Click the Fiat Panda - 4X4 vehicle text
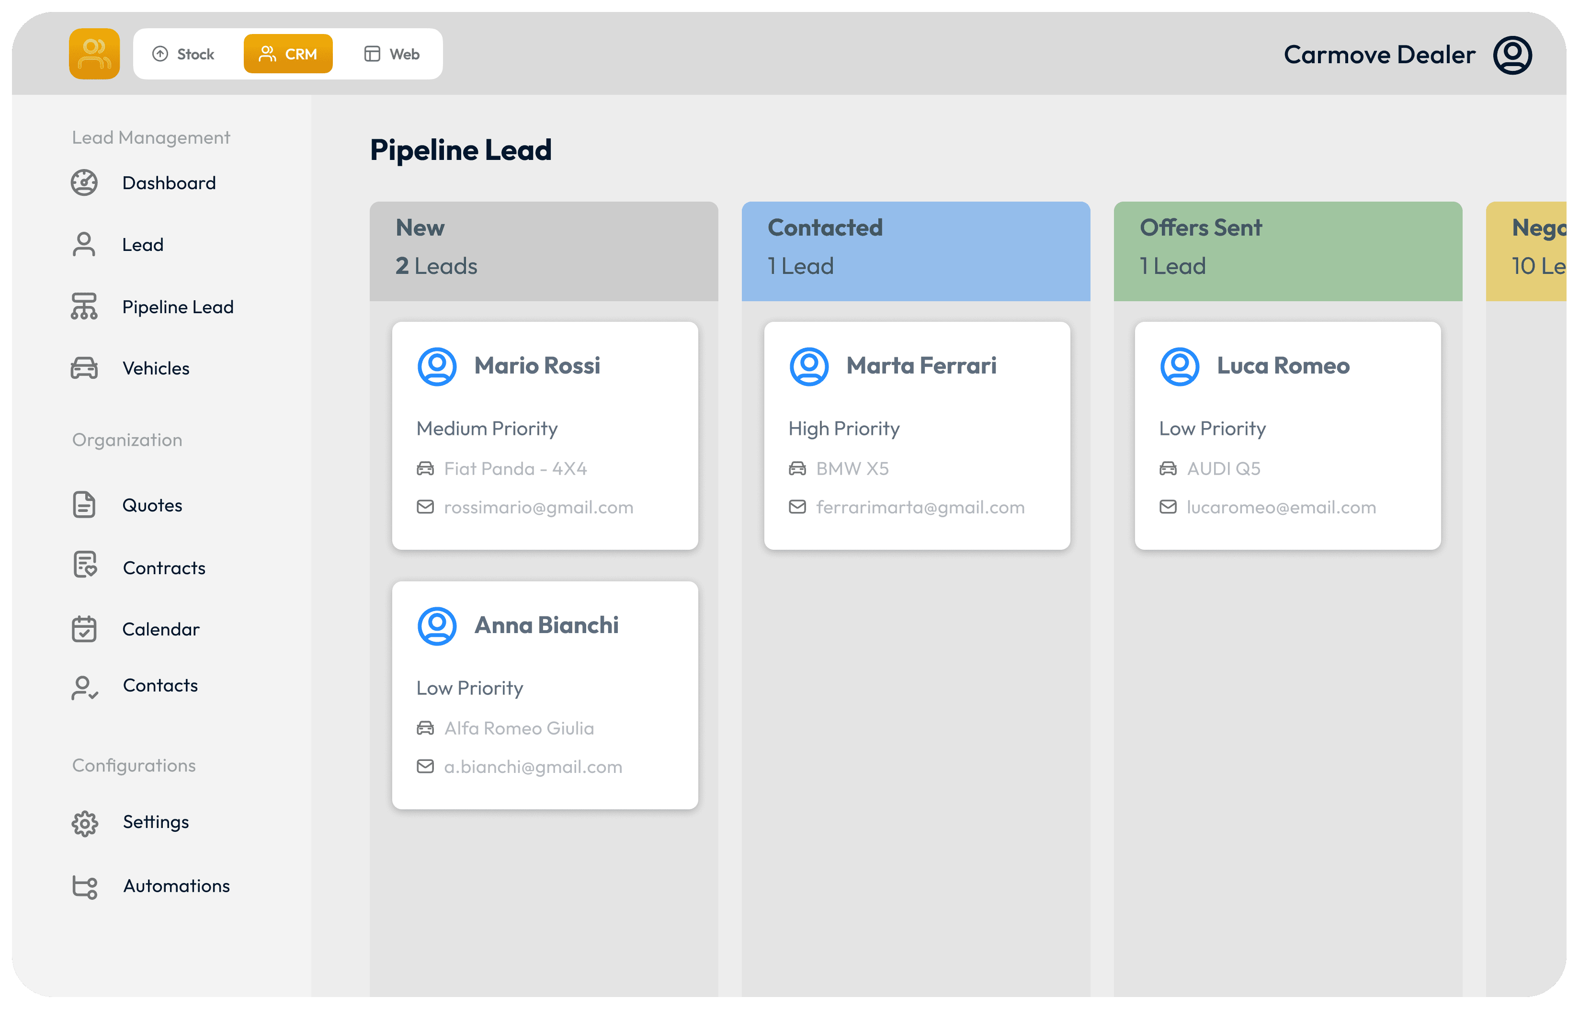Screen dimensions: 1579x1009 [515, 469]
